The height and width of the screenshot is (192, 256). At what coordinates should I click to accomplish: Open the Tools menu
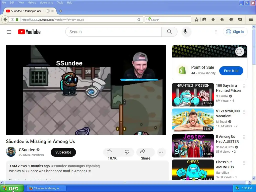[60, 2]
